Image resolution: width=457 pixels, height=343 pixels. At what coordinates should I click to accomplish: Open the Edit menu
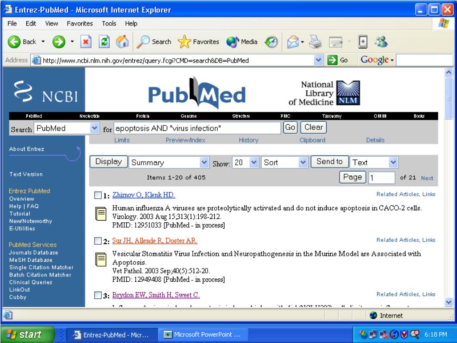pos(31,24)
